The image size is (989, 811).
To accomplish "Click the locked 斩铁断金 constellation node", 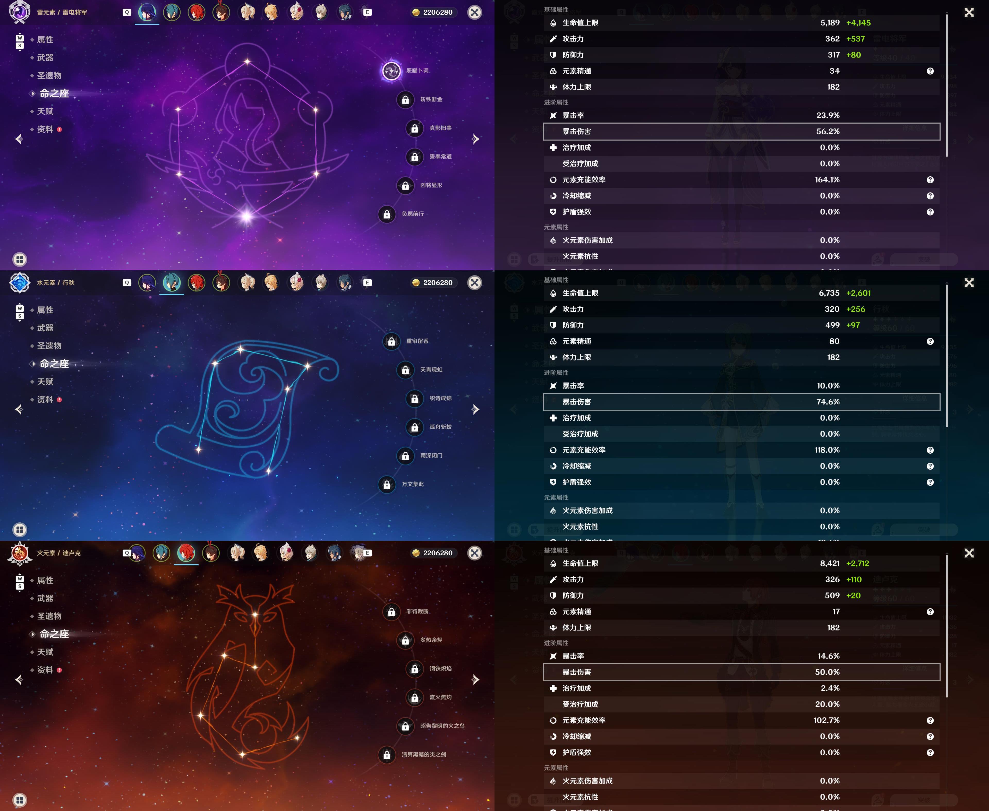I will (x=405, y=99).
